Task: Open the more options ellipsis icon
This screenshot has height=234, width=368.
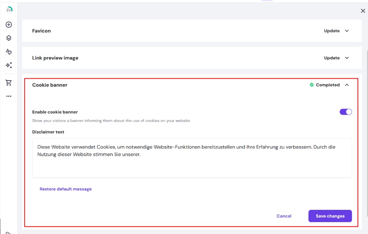Action: tap(9, 96)
